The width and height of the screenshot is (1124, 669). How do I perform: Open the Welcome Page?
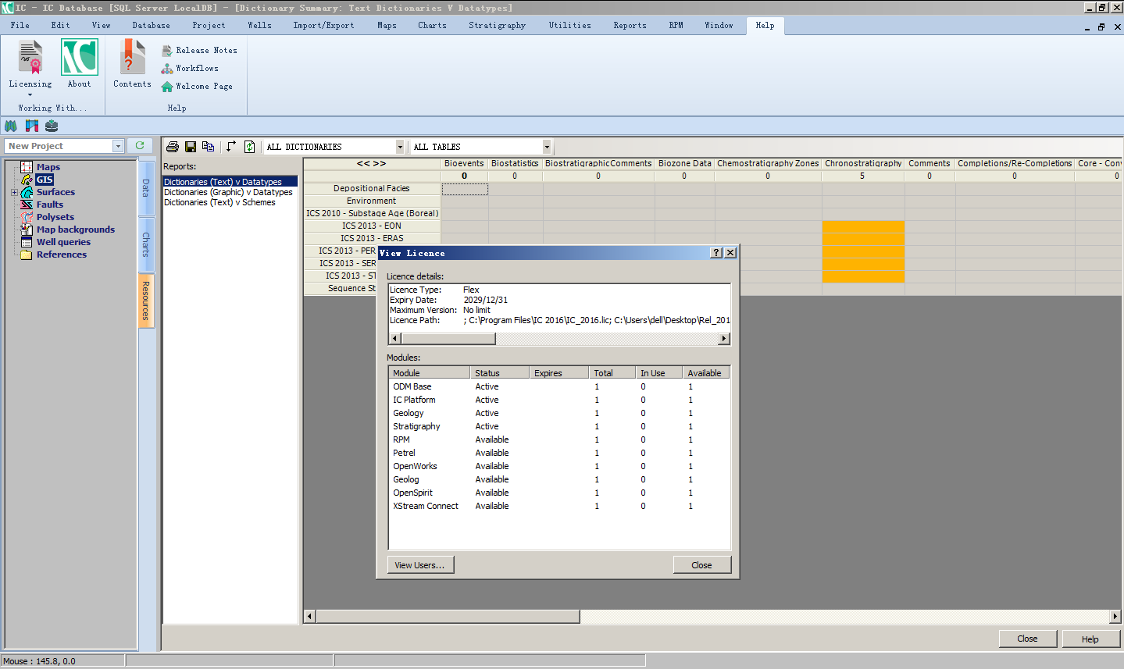point(197,86)
